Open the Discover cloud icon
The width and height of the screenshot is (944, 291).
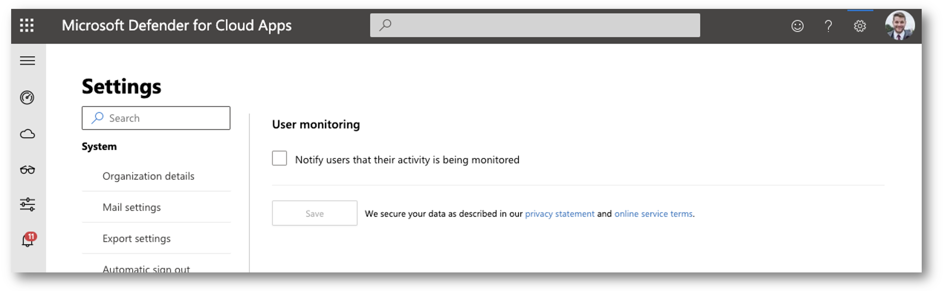pyautogui.click(x=28, y=134)
